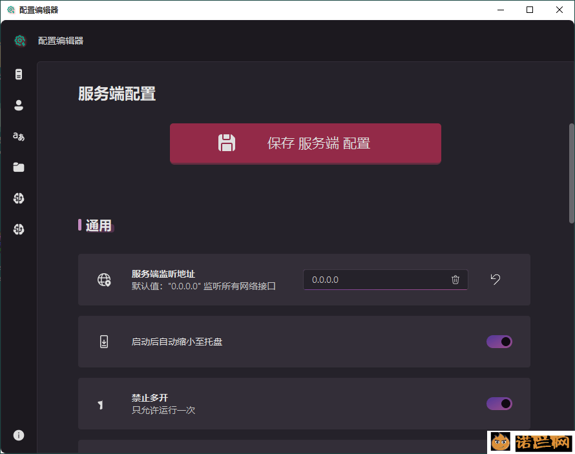The width and height of the screenshot is (575, 454).
Task: Click the tray download icon beside 启动后自动缩小至托盘
Action: (x=104, y=342)
